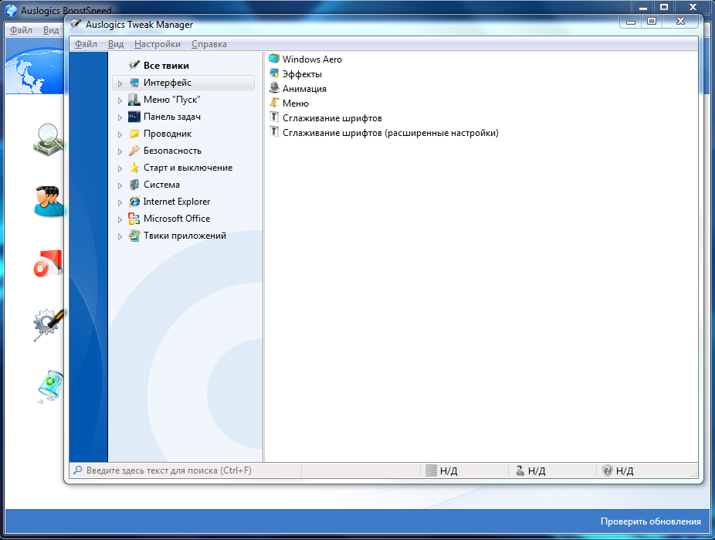
Task: Open the Файл menu in Tweak Manager
Action: coord(86,44)
